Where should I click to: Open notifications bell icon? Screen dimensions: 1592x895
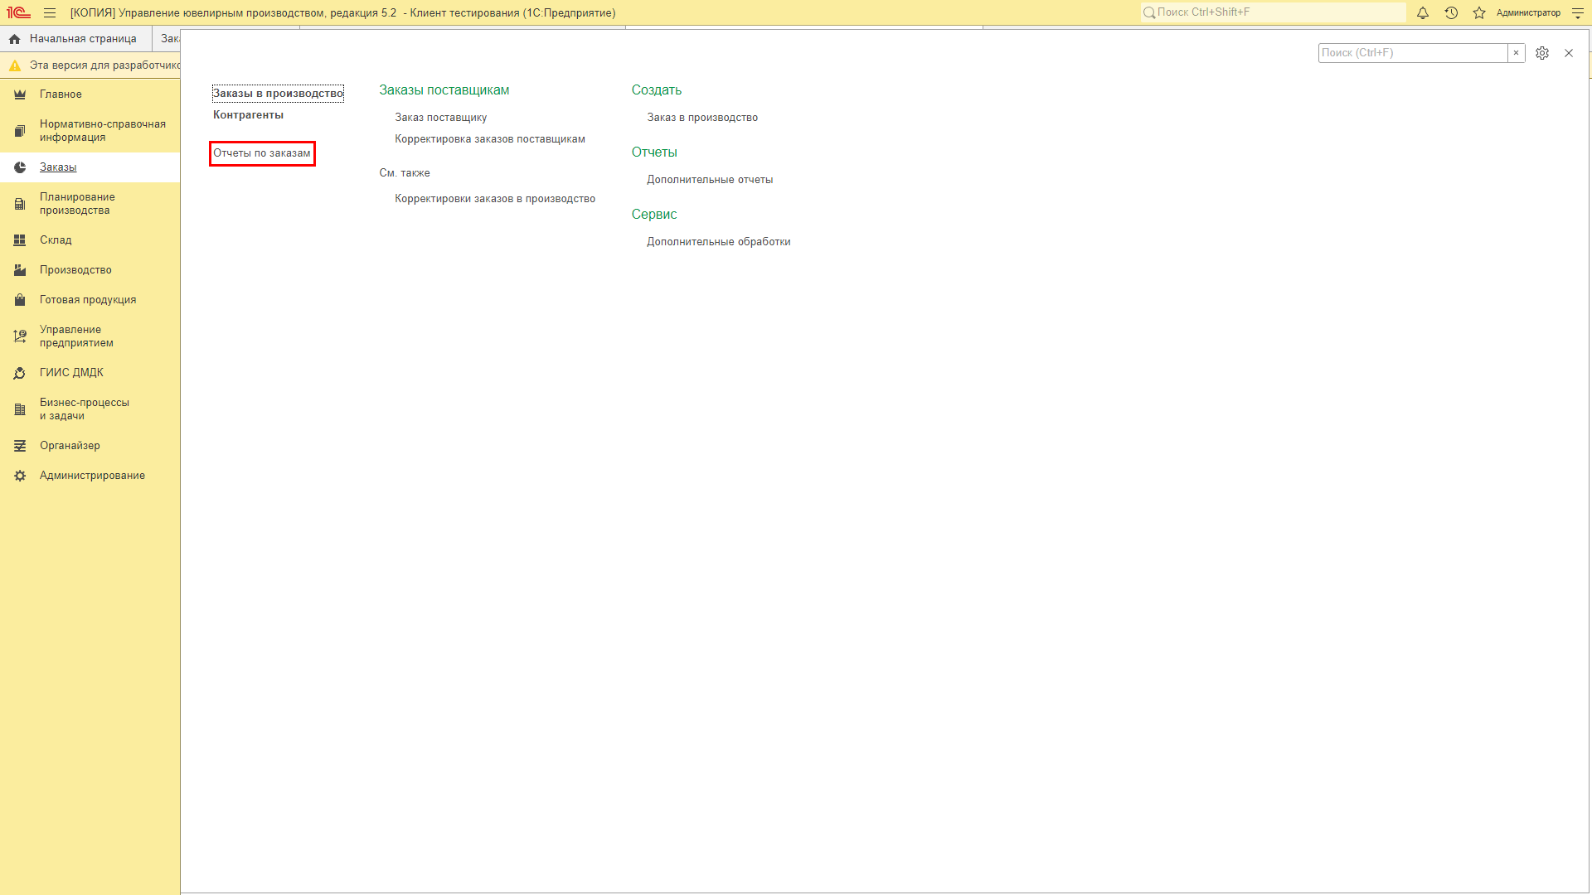[1423, 12]
